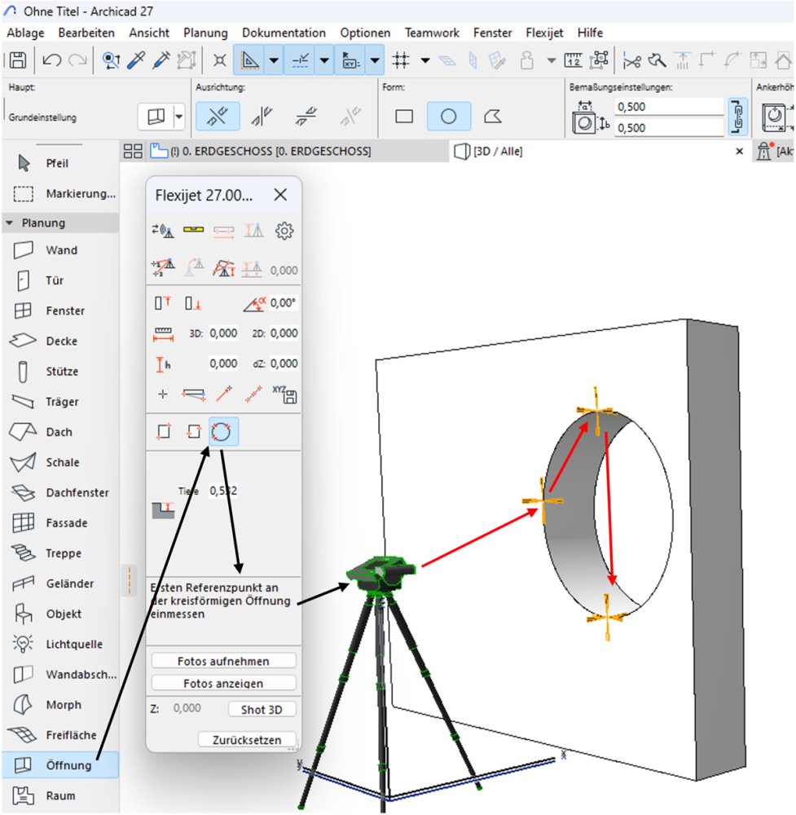Click Flexijet connect device icon

(x=163, y=231)
